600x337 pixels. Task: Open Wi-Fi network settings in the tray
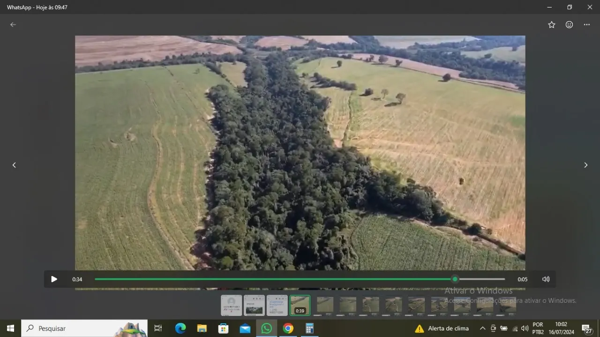515,329
